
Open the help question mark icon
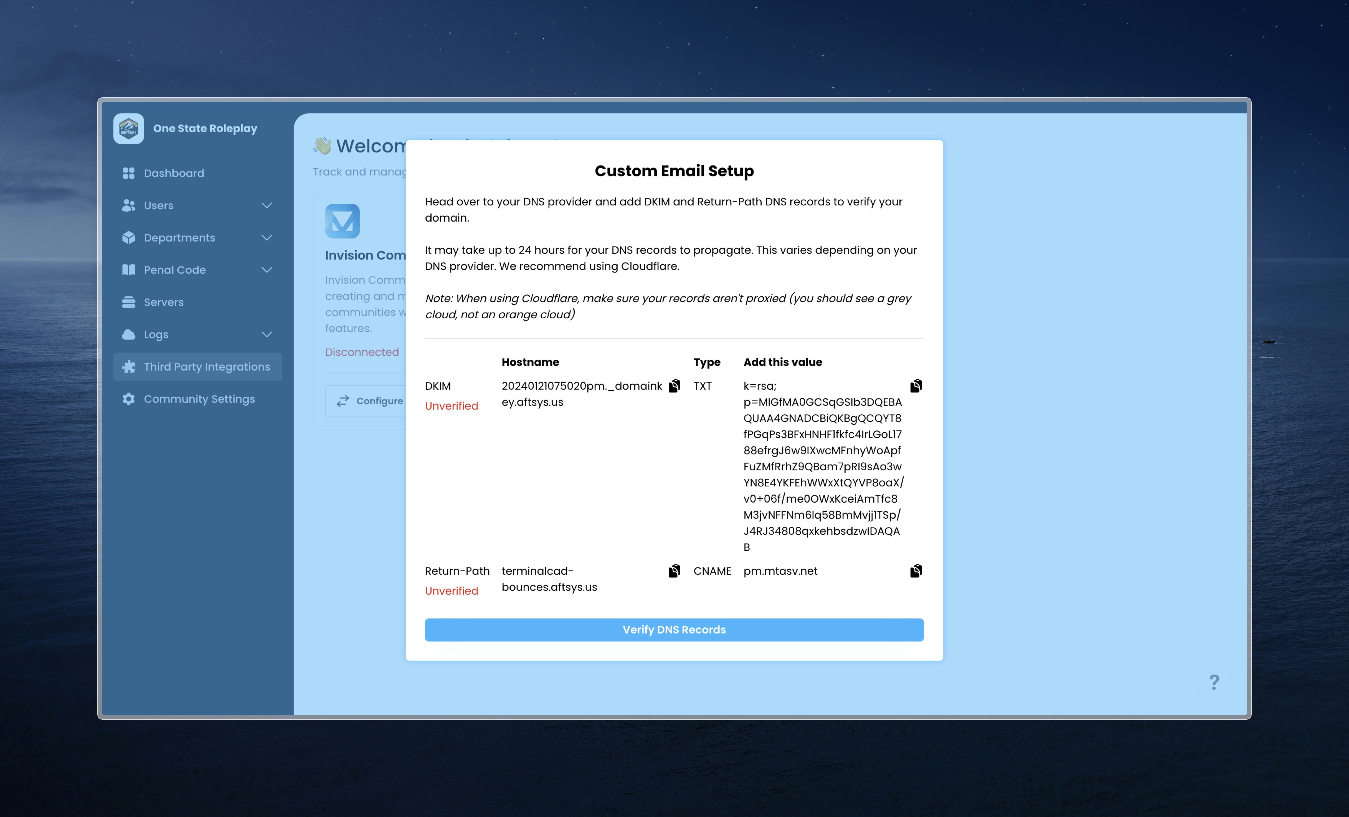(1214, 682)
